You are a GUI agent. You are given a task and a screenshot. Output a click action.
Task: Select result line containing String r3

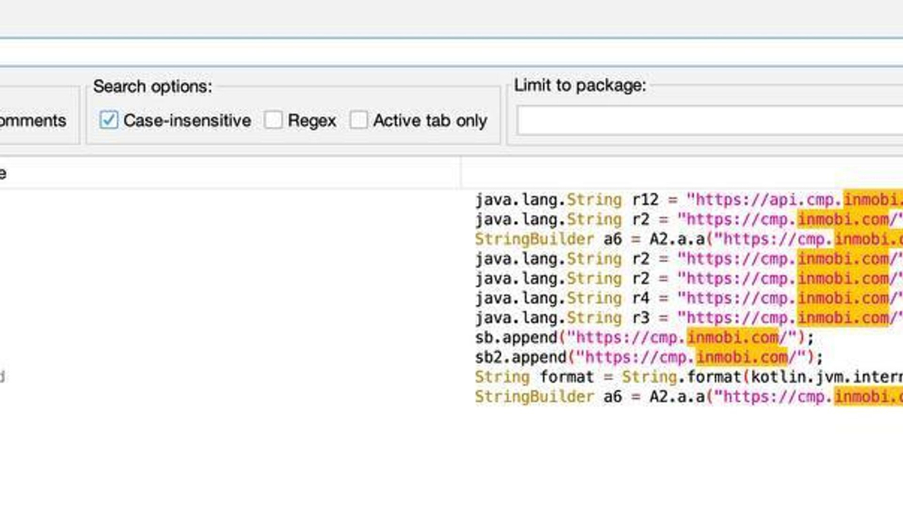(689, 317)
